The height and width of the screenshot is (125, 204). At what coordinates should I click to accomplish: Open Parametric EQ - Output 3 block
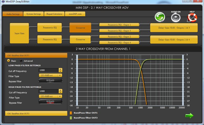click(x=119, y=31)
